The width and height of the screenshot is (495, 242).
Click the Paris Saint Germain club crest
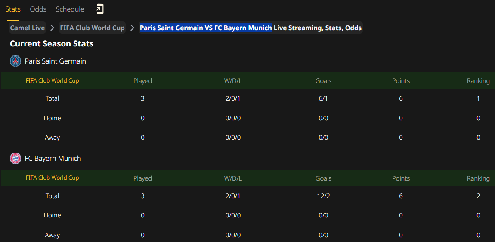[x=15, y=61]
